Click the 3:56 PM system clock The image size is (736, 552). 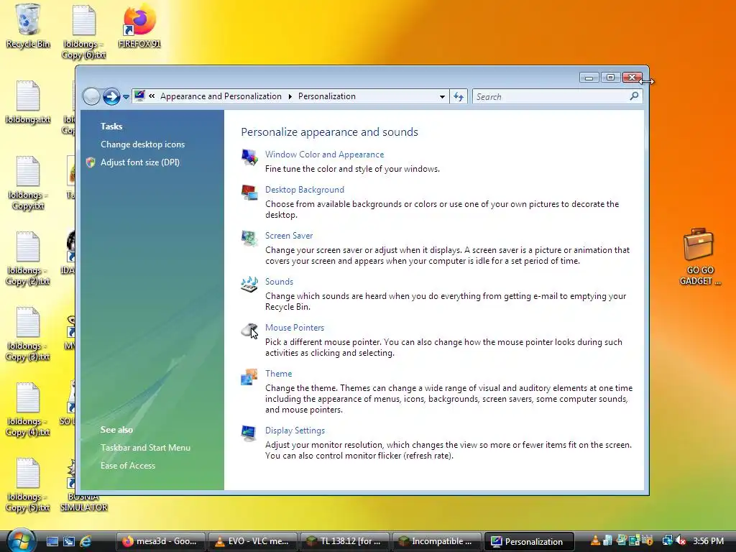[708, 541]
